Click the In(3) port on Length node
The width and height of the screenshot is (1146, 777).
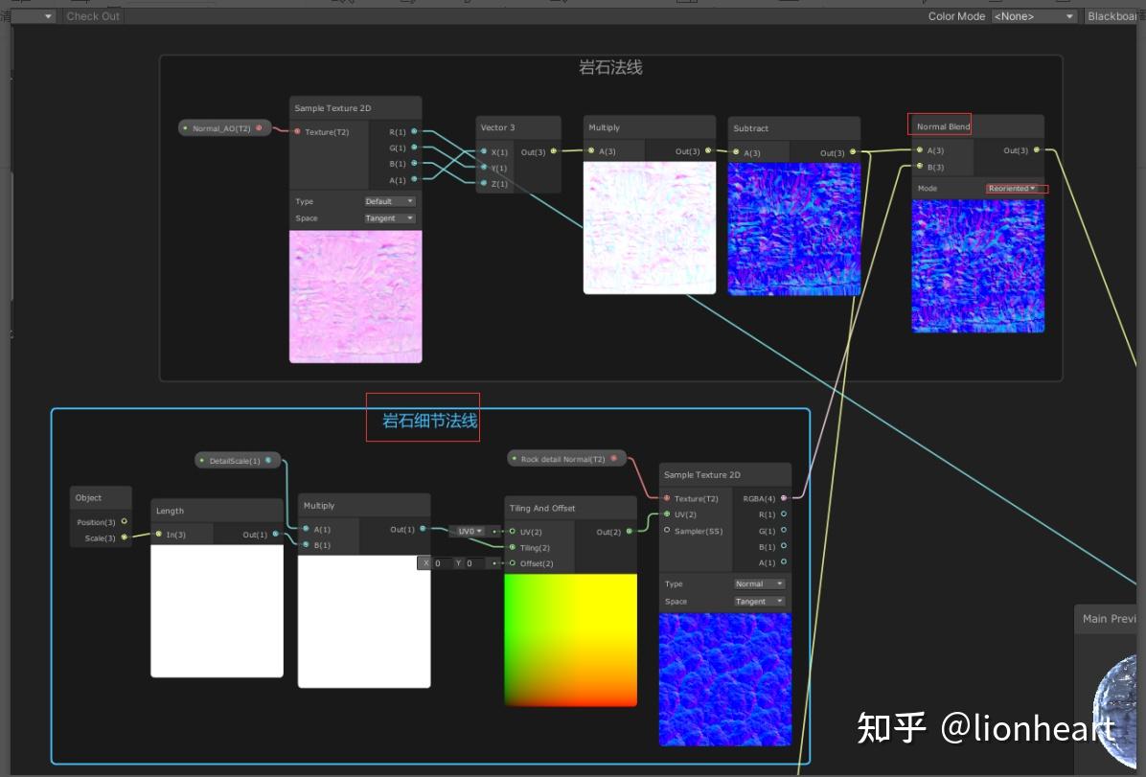click(159, 535)
